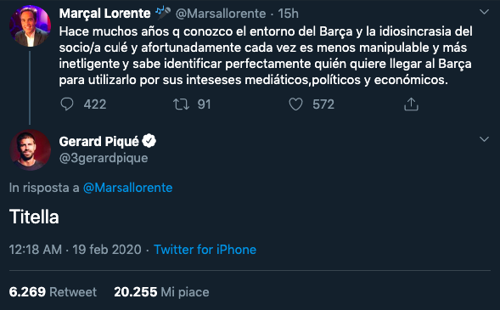Open Gerard Piqué's profile picture
Viewport: 500px width, 310px height.
click(x=30, y=149)
